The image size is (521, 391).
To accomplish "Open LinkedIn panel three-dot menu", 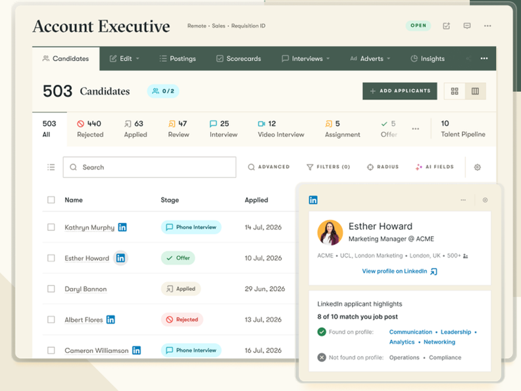I will [463, 200].
